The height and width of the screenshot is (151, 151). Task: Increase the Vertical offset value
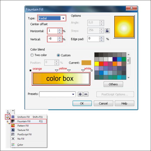[60, 38]
